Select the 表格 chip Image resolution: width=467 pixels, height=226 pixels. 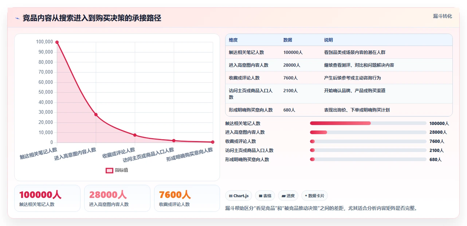pos(265,196)
